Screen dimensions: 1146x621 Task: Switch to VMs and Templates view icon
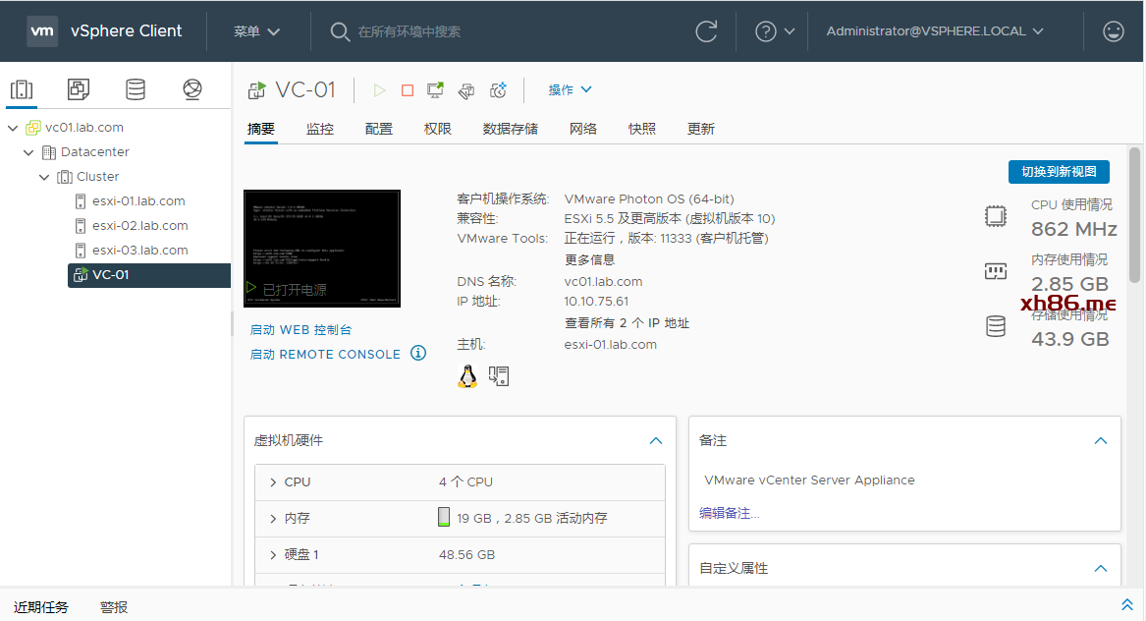click(x=79, y=89)
